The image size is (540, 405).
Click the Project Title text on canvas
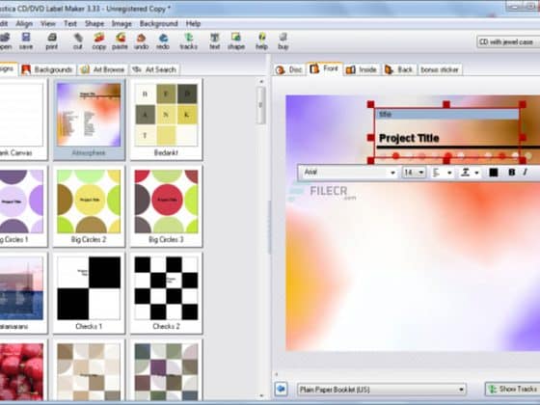(x=409, y=138)
